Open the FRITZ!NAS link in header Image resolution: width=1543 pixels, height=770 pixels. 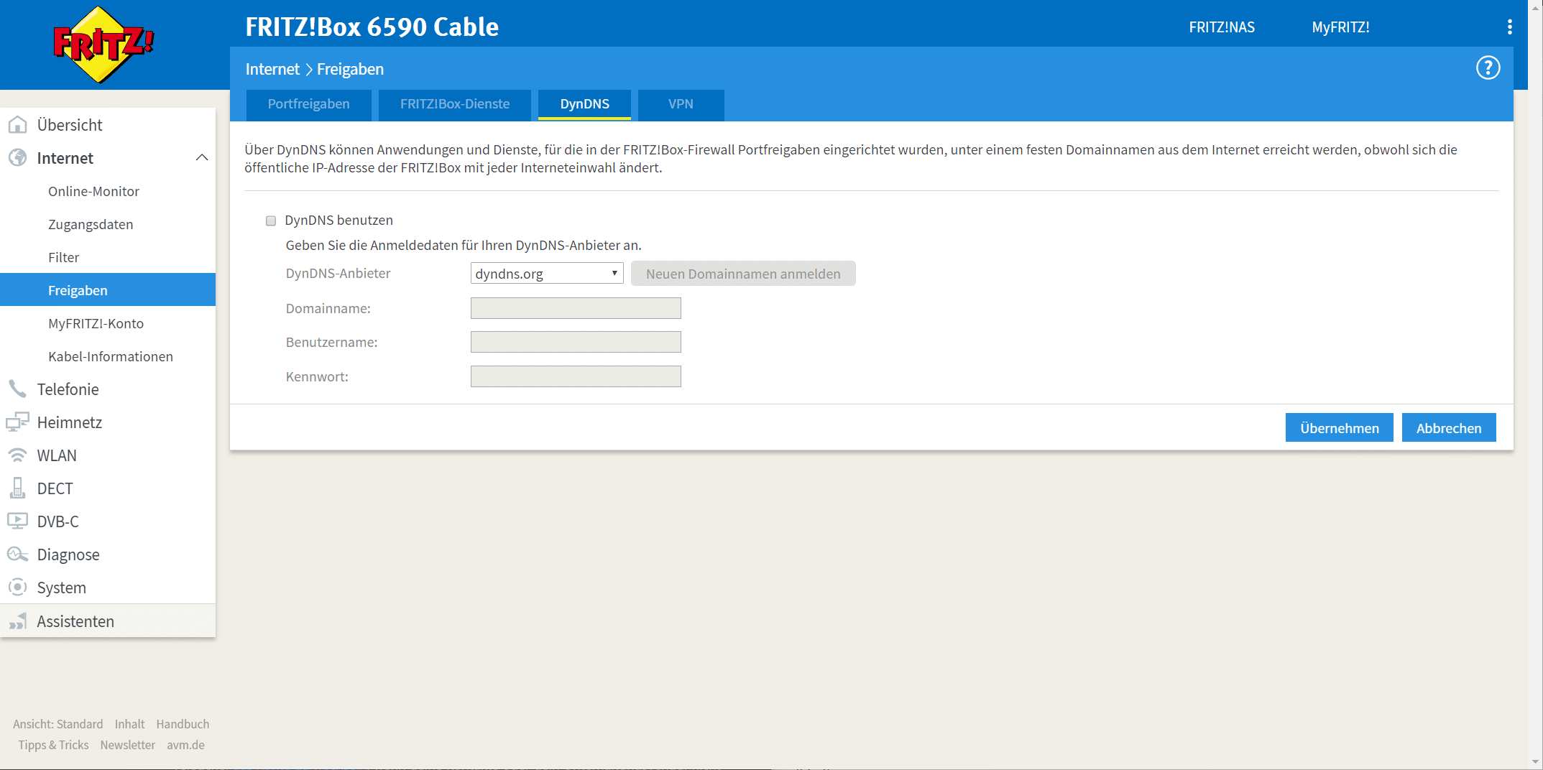[x=1221, y=27]
